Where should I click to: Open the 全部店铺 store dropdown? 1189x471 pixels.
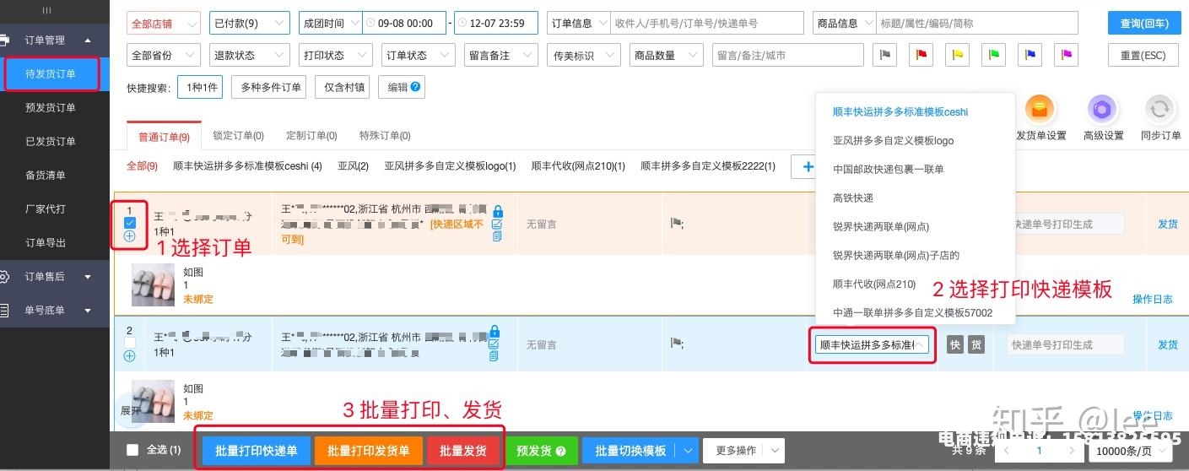(164, 24)
